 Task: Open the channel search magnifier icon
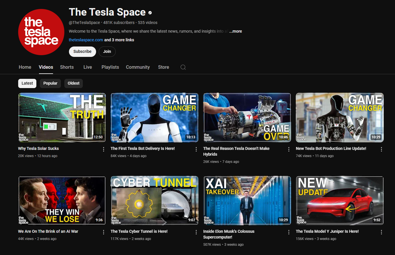point(183,67)
